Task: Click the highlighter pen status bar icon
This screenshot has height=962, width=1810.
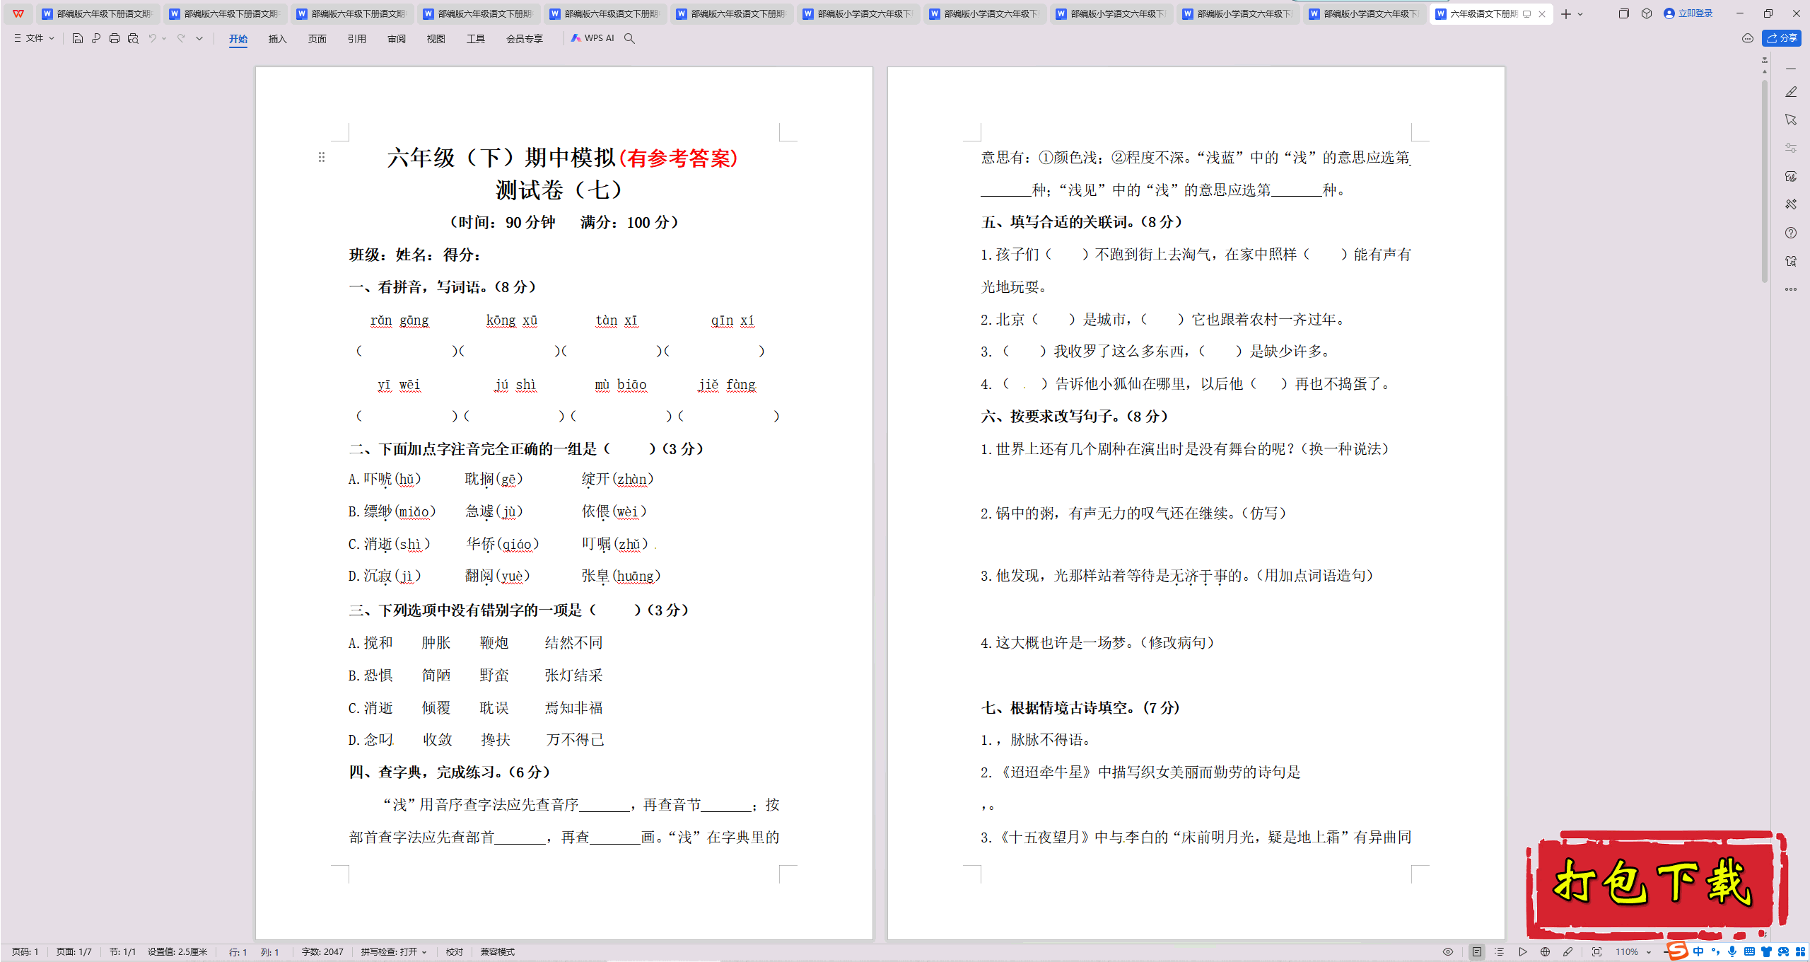Action: coord(1568,952)
